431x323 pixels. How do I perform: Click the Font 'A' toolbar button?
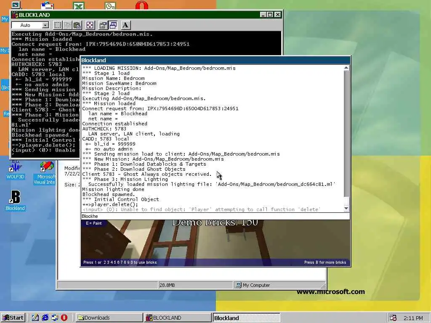(x=125, y=25)
